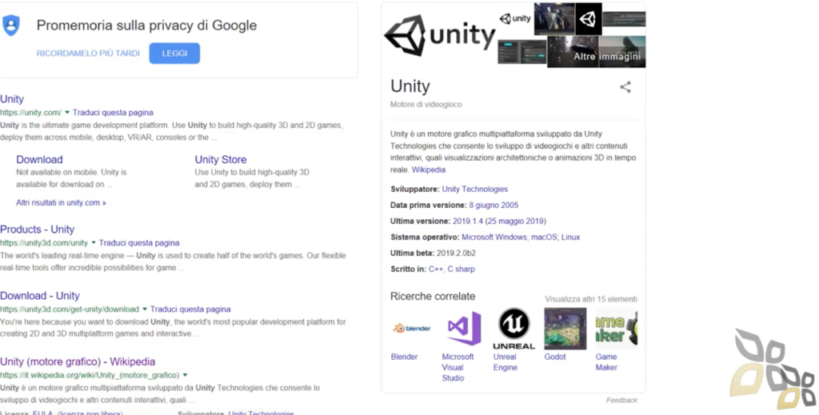Click Traduci questa pagina for unity.com
Image resolution: width=819 pixels, height=415 pixels.
(113, 112)
